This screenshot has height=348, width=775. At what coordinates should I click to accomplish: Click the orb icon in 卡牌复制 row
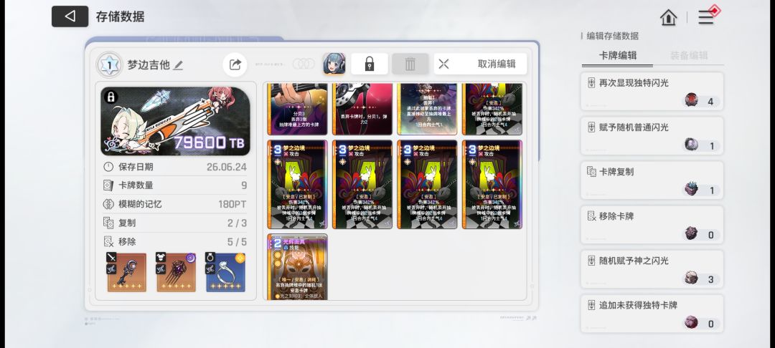tap(692, 189)
